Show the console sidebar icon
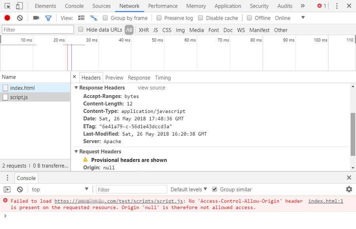The width and height of the screenshot is (356, 229). click(x=7, y=189)
